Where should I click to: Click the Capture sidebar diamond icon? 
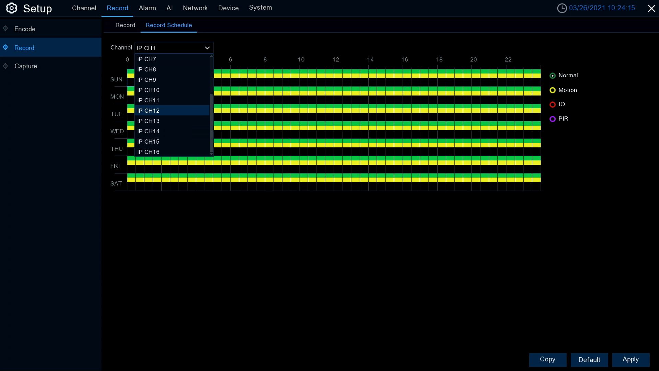pos(5,66)
